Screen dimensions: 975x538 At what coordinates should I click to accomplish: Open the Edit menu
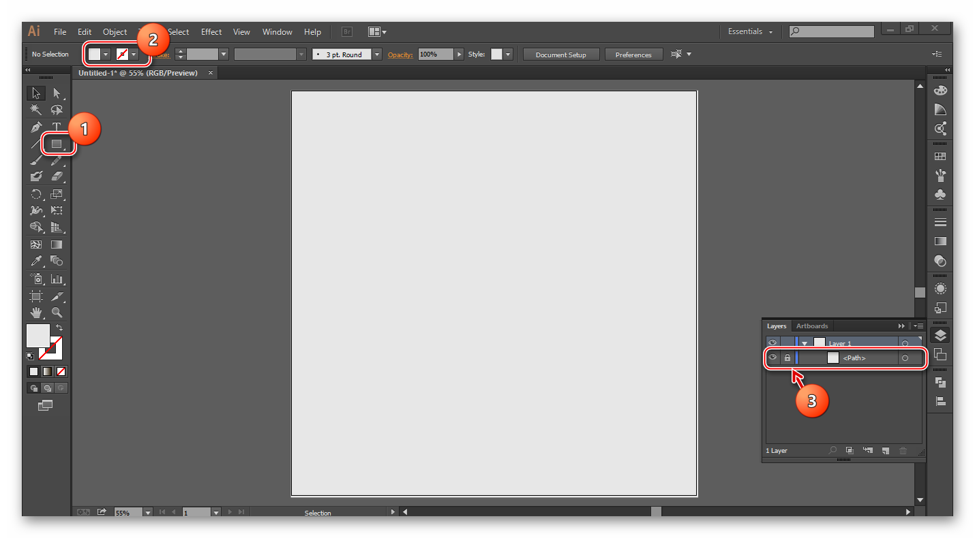(x=85, y=32)
